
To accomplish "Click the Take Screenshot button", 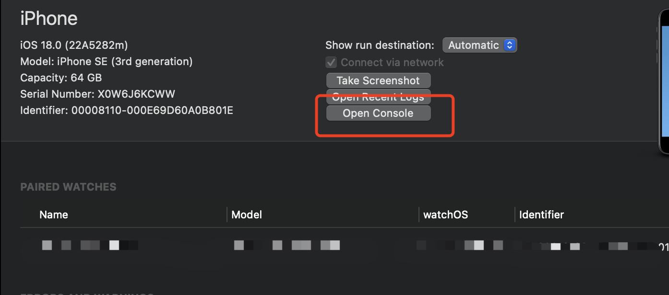I will coord(378,80).
